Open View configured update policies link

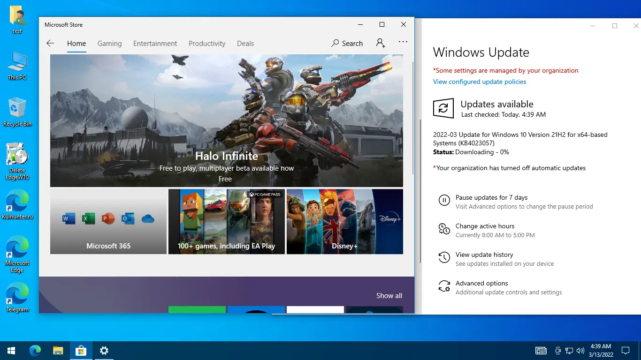click(x=480, y=82)
